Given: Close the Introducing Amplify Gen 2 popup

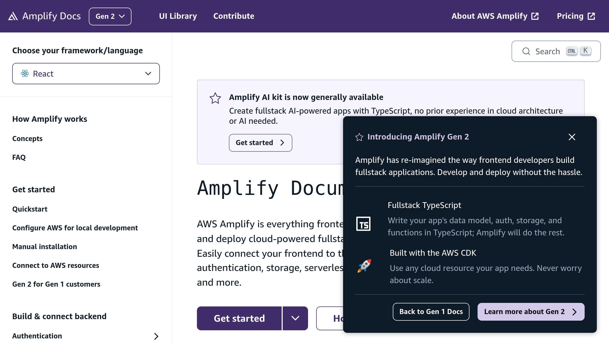Looking at the screenshot, I should [x=572, y=137].
